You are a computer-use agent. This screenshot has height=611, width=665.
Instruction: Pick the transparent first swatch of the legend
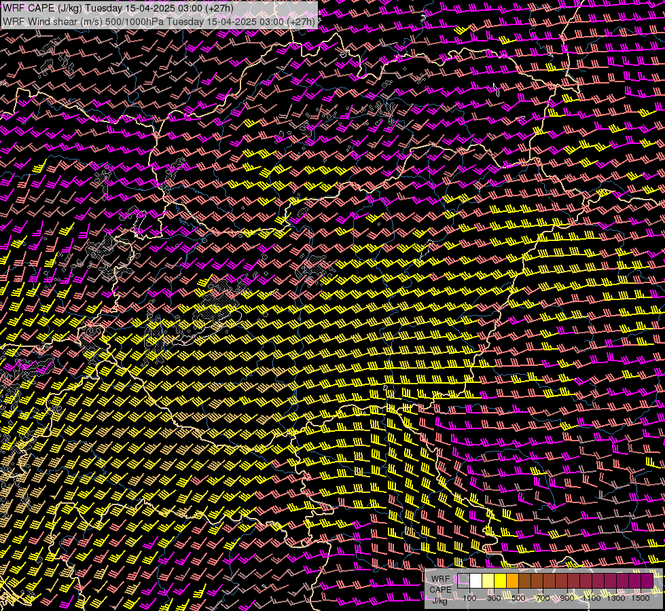463,580
